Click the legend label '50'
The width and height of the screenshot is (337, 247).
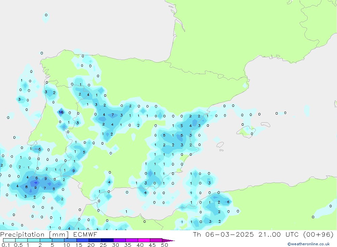(165, 245)
